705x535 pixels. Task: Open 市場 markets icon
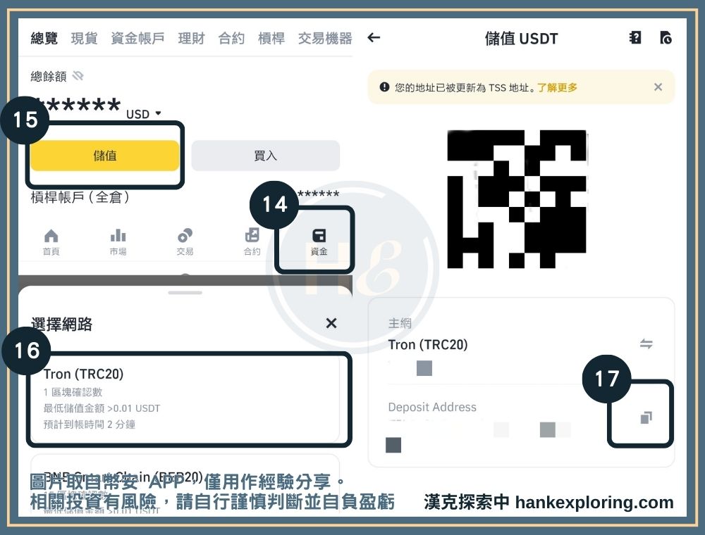(118, 241)
